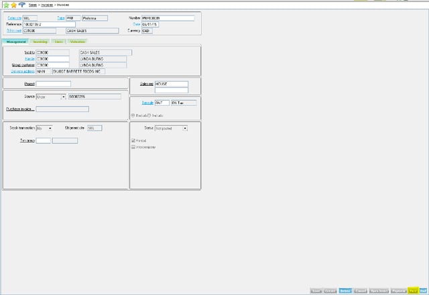Click the green star icon
This screenshot has width=429, height=295.
[5, 5]
